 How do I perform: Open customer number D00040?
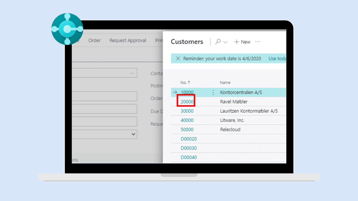coord(189,157)
